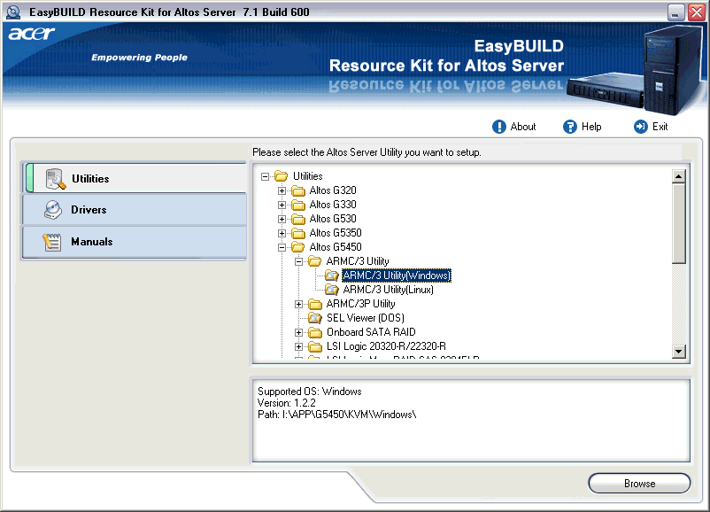Click the Utilities root folder icon
The width and height of the screenshot is (710, 512).
click(x=282, y=175)
